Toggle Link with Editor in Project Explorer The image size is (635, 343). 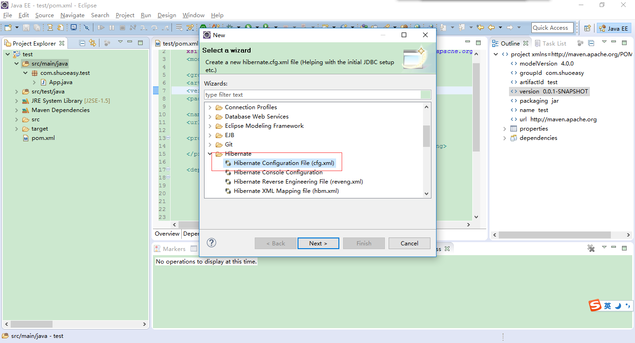point(93,43)
